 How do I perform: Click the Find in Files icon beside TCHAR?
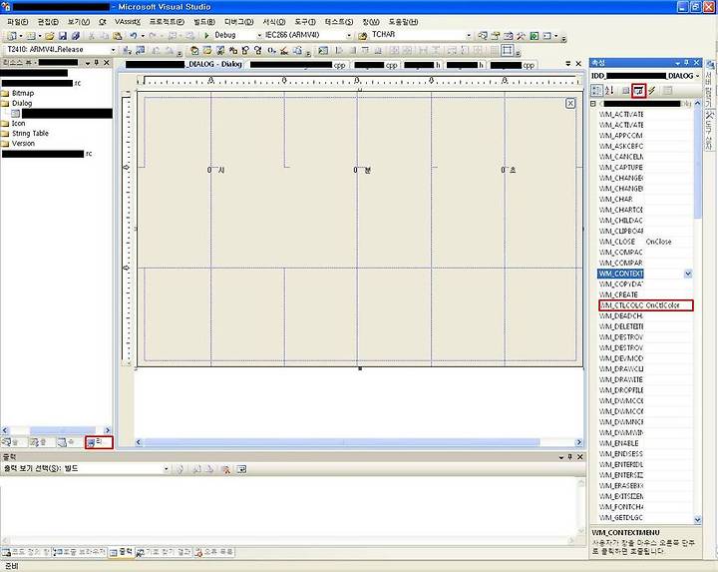(x=363, y=35)
